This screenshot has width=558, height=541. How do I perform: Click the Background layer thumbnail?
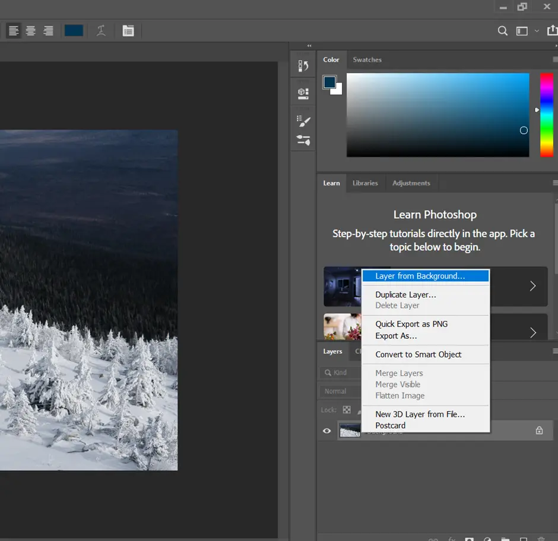tap(350, 430)
